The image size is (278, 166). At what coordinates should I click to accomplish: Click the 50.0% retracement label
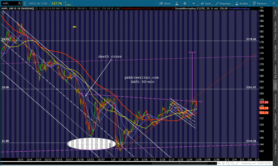5,87
